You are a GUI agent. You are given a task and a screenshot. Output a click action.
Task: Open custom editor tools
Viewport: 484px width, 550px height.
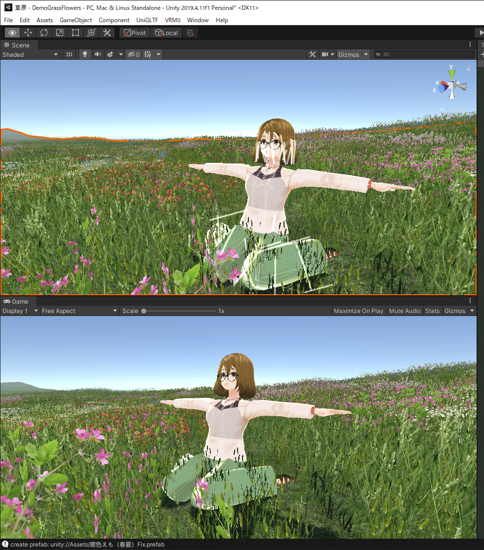(107, 33)
